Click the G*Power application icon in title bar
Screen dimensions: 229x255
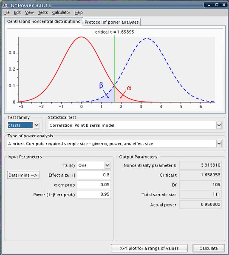coord(5,5)
